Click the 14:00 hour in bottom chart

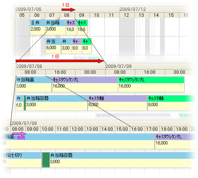pos(107,129)
